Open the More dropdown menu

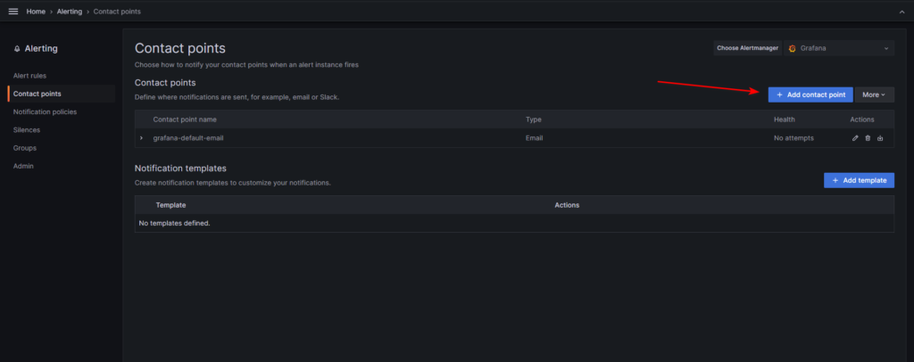[874, 95]
